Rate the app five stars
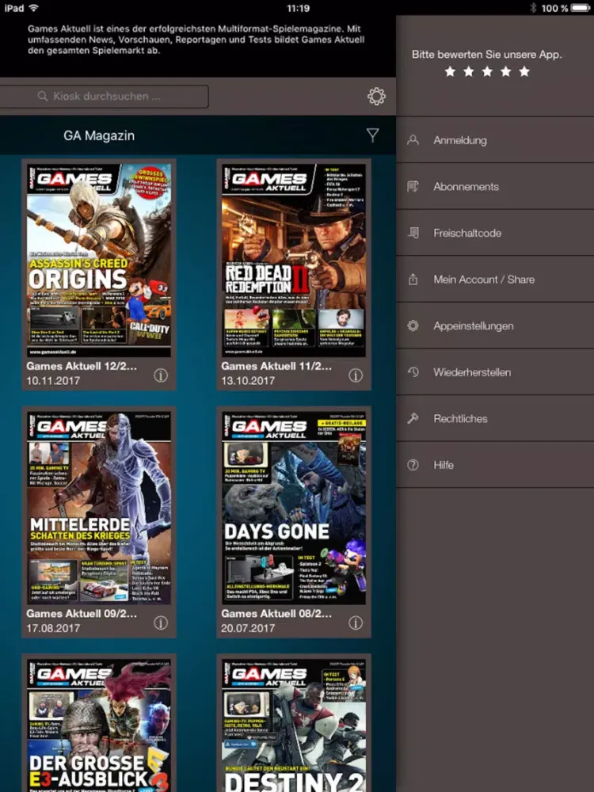This screenshot has width=594, height=792. coord(524,72)
